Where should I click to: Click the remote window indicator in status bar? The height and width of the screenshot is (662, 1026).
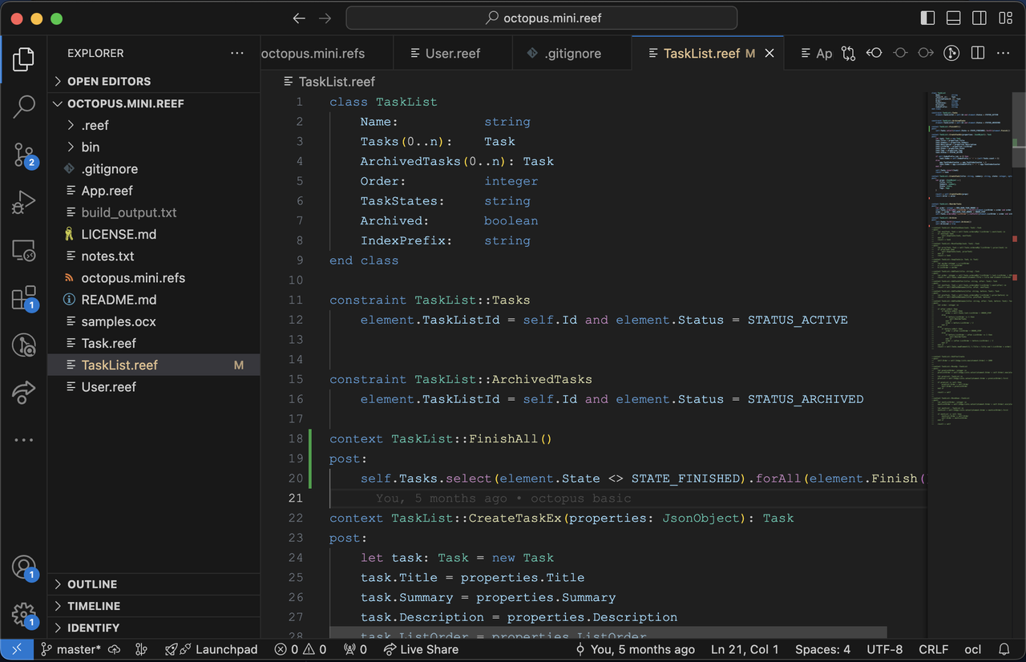17,649
